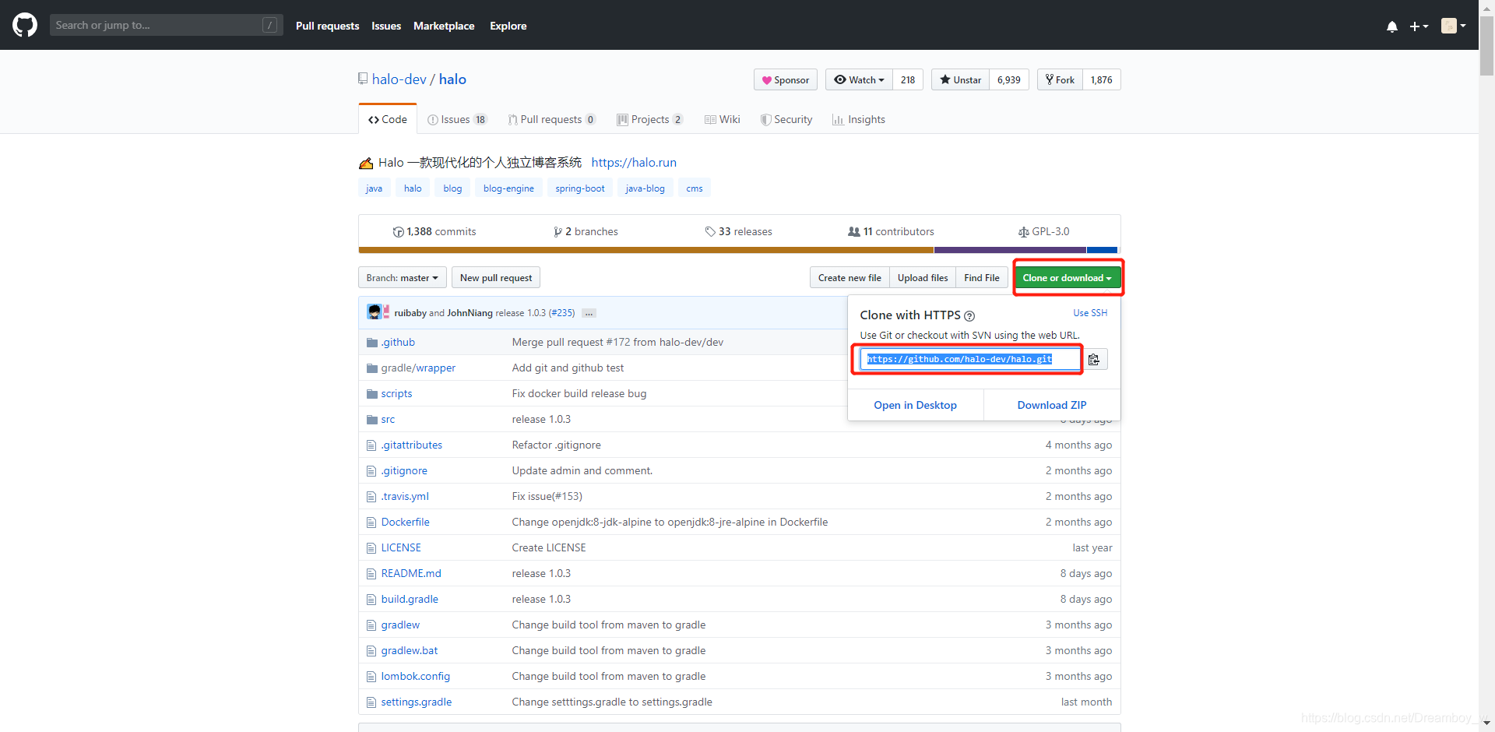Open the 33 releases link
Image resolution: width=1495 pixels, height=732 pixels.
coord(739,231)
